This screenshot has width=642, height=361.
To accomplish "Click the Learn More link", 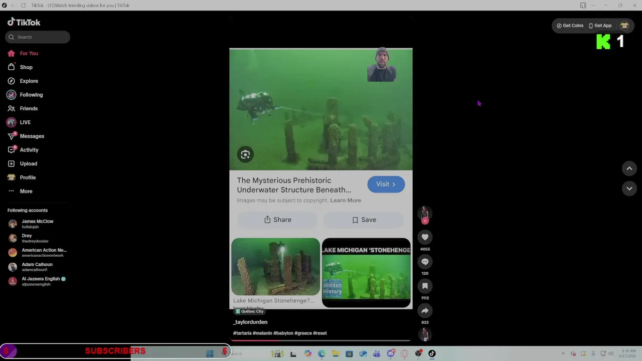I will 346,200.
